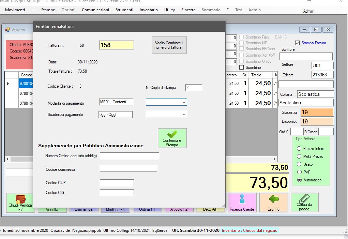348x239 pixels.
Task: Select the Prezzo Intero radio button
Action: (x=299, y=149)
